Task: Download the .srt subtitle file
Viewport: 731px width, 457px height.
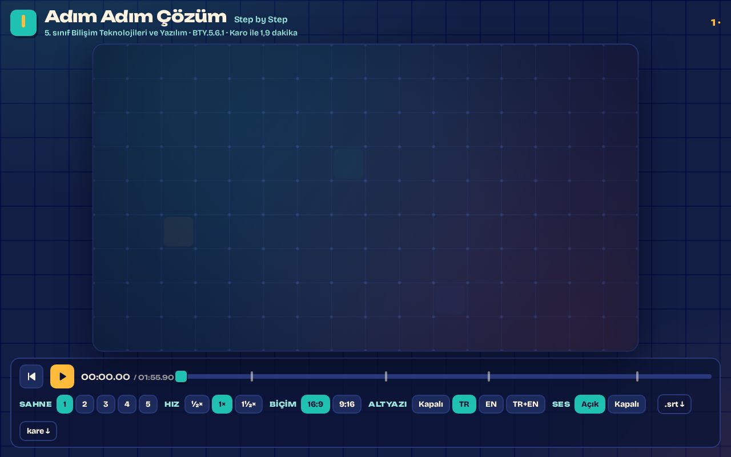Action: tap(674, 404)
